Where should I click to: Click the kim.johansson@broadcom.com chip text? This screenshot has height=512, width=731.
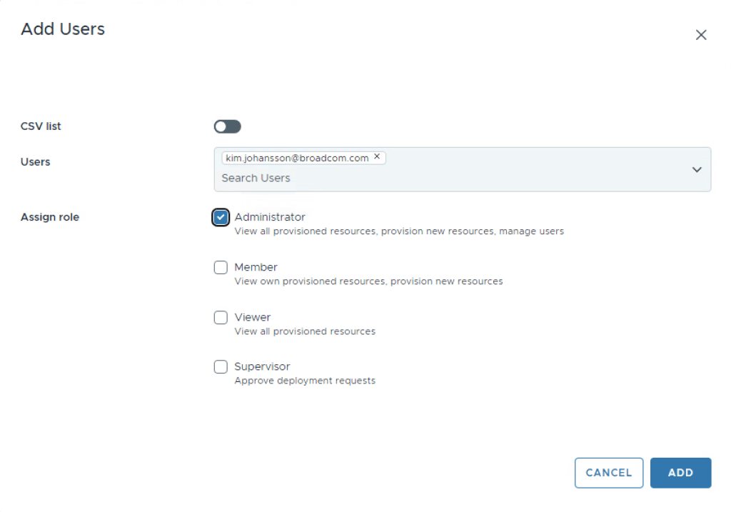pyautogui.click(x=297, y=158)
